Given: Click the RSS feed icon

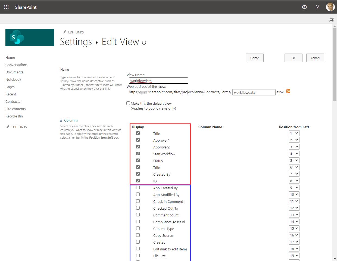Looking at the screenshot, I should pos(288,91).
